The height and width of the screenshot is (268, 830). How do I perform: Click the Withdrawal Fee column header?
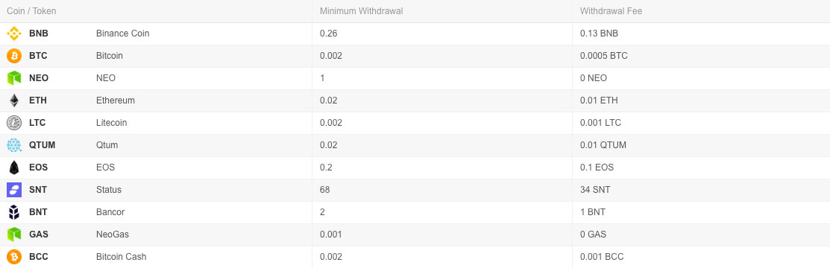tap(611, 11)
